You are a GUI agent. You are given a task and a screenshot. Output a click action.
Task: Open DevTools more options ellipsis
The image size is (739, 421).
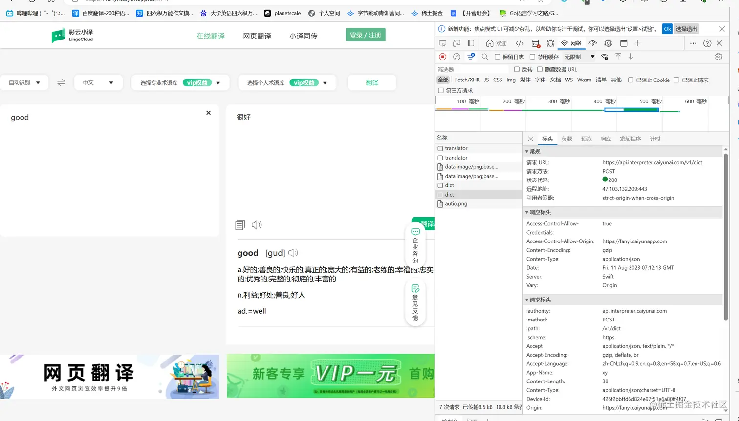pos(693,43)
